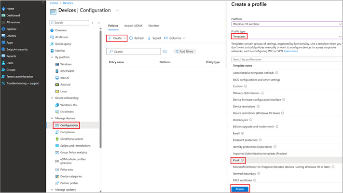This screenshot has height=193, width=343.
Task: Open Conditional access under Manage devices
Action: pos(71,139)
